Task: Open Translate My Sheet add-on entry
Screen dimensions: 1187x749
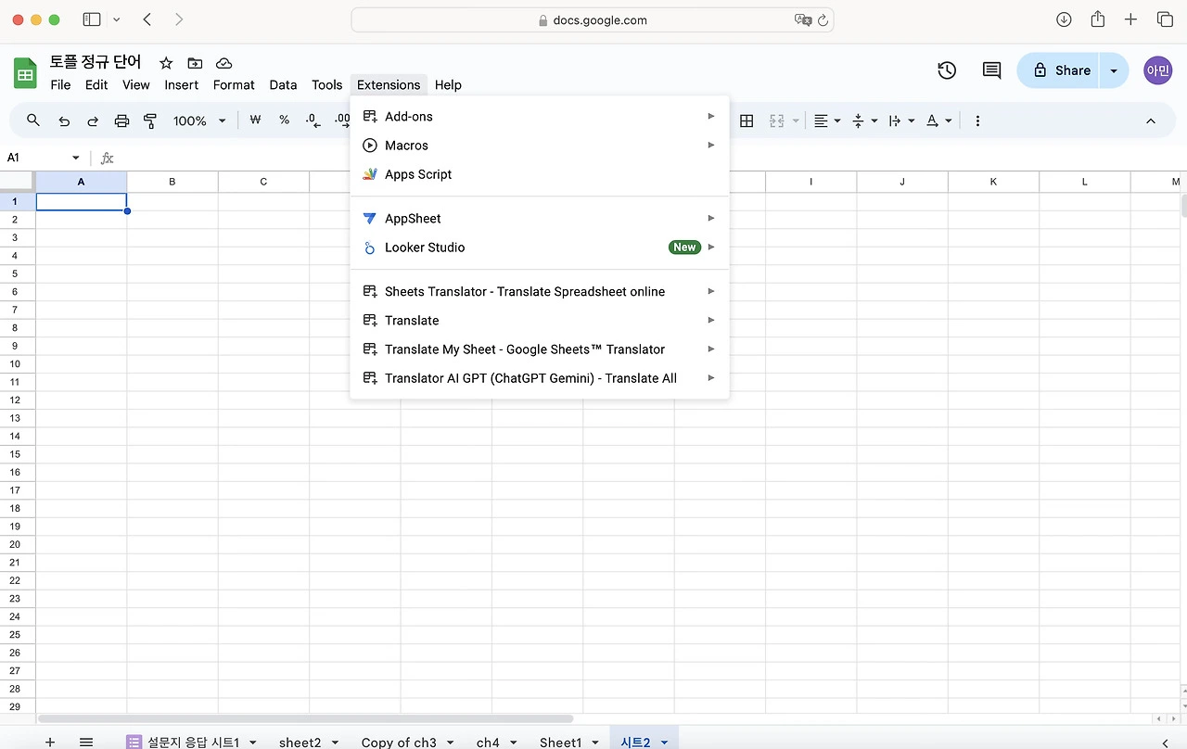Action: [540, 349]
